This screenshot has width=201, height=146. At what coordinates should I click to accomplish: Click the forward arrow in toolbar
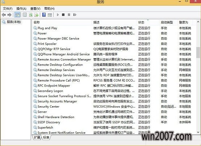9,15
